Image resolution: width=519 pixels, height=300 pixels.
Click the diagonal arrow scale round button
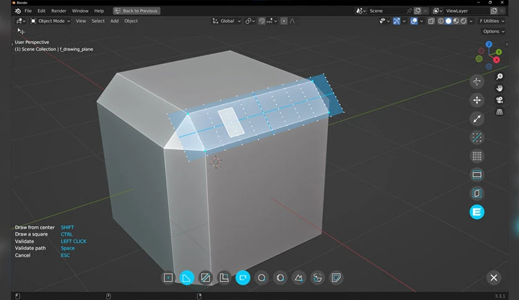tap(477, 118)
